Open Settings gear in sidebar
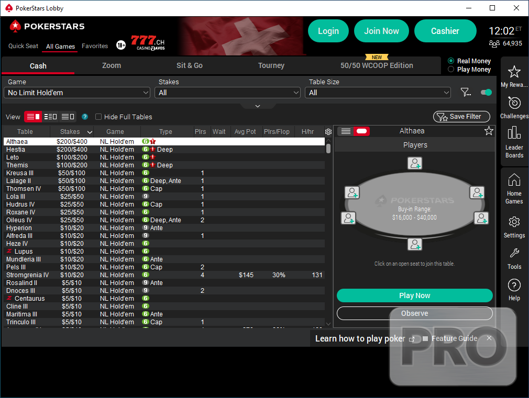Image resolution: width=529 pixels, height=398 pixels. coord(514,222)
